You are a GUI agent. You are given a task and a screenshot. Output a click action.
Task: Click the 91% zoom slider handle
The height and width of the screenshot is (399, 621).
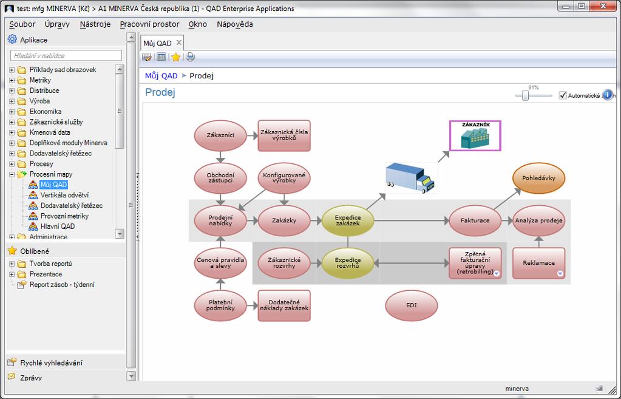pyautogui.click(x=525, y=95)
